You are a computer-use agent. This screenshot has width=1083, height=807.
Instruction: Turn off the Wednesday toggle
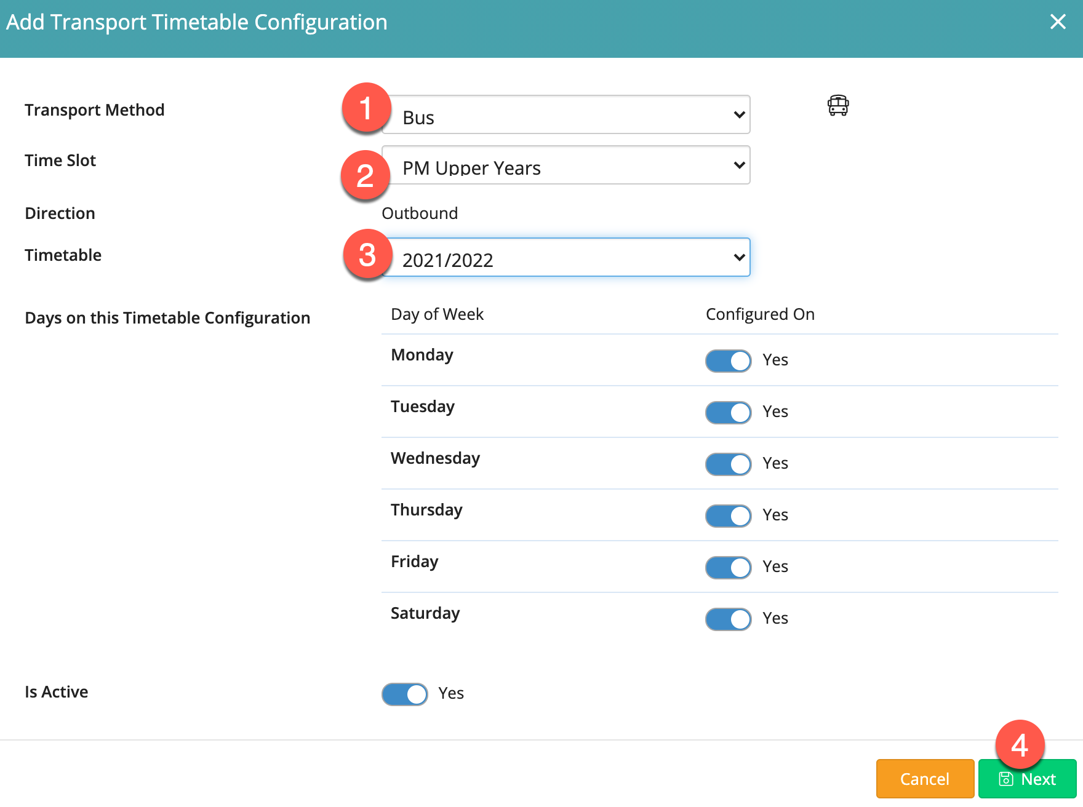[x=728, y=464]
